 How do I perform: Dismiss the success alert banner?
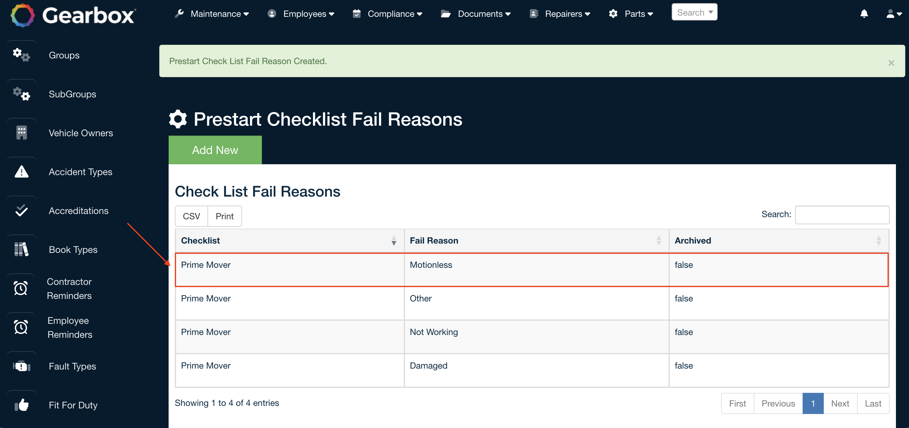tap(891, 63)
